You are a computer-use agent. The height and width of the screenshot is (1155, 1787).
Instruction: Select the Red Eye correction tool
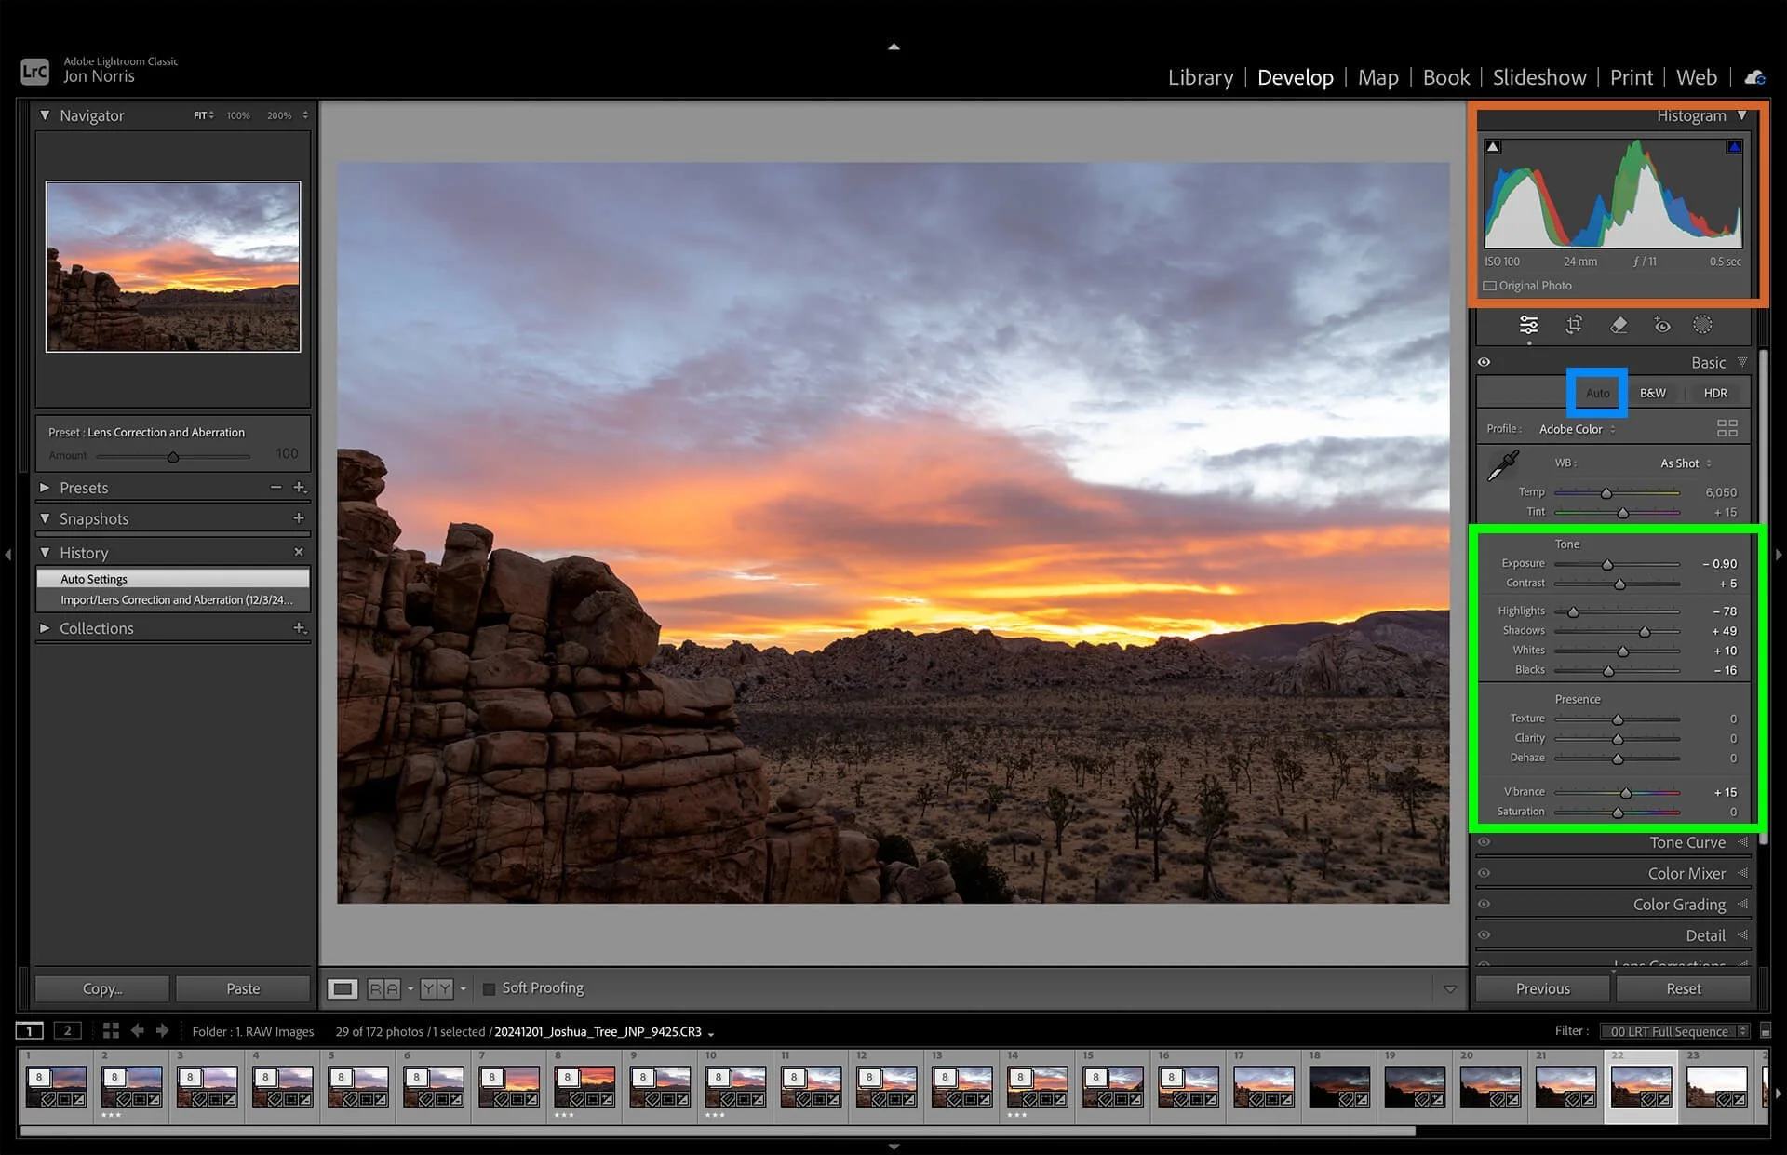(1661, 325)
